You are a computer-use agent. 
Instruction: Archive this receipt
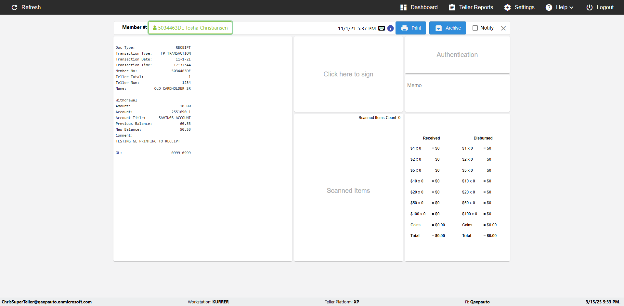pyautogui.click(x=448, y=28)
